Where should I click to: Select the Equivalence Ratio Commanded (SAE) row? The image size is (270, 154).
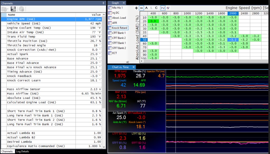tap(51, 146)
